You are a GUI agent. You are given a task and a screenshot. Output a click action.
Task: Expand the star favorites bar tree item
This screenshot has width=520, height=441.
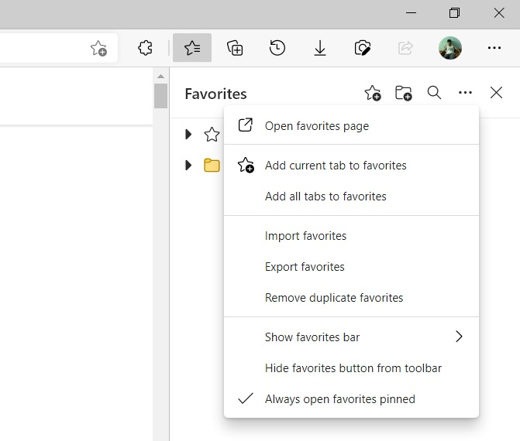point(188,135)
